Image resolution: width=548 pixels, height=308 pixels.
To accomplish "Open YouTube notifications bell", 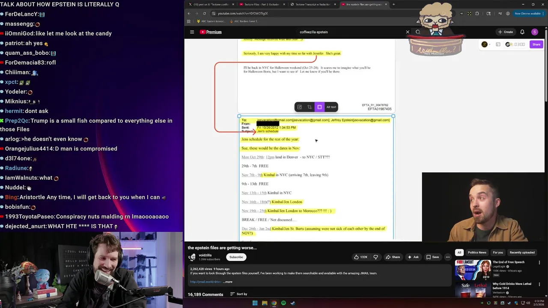I will coord(522,32).
